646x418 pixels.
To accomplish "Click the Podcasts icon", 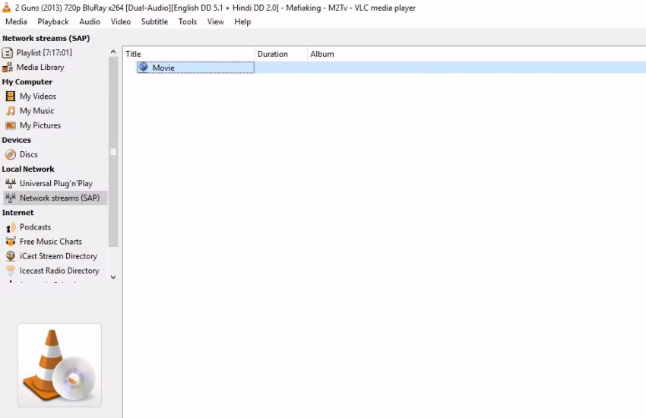I will (11, 227).
